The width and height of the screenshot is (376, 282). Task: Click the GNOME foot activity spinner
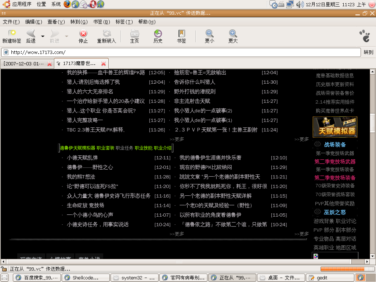[365, 36]
